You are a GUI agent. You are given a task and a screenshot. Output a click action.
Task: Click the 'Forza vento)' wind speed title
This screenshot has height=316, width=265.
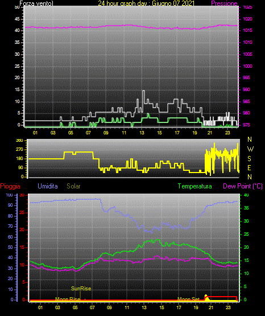36,3
